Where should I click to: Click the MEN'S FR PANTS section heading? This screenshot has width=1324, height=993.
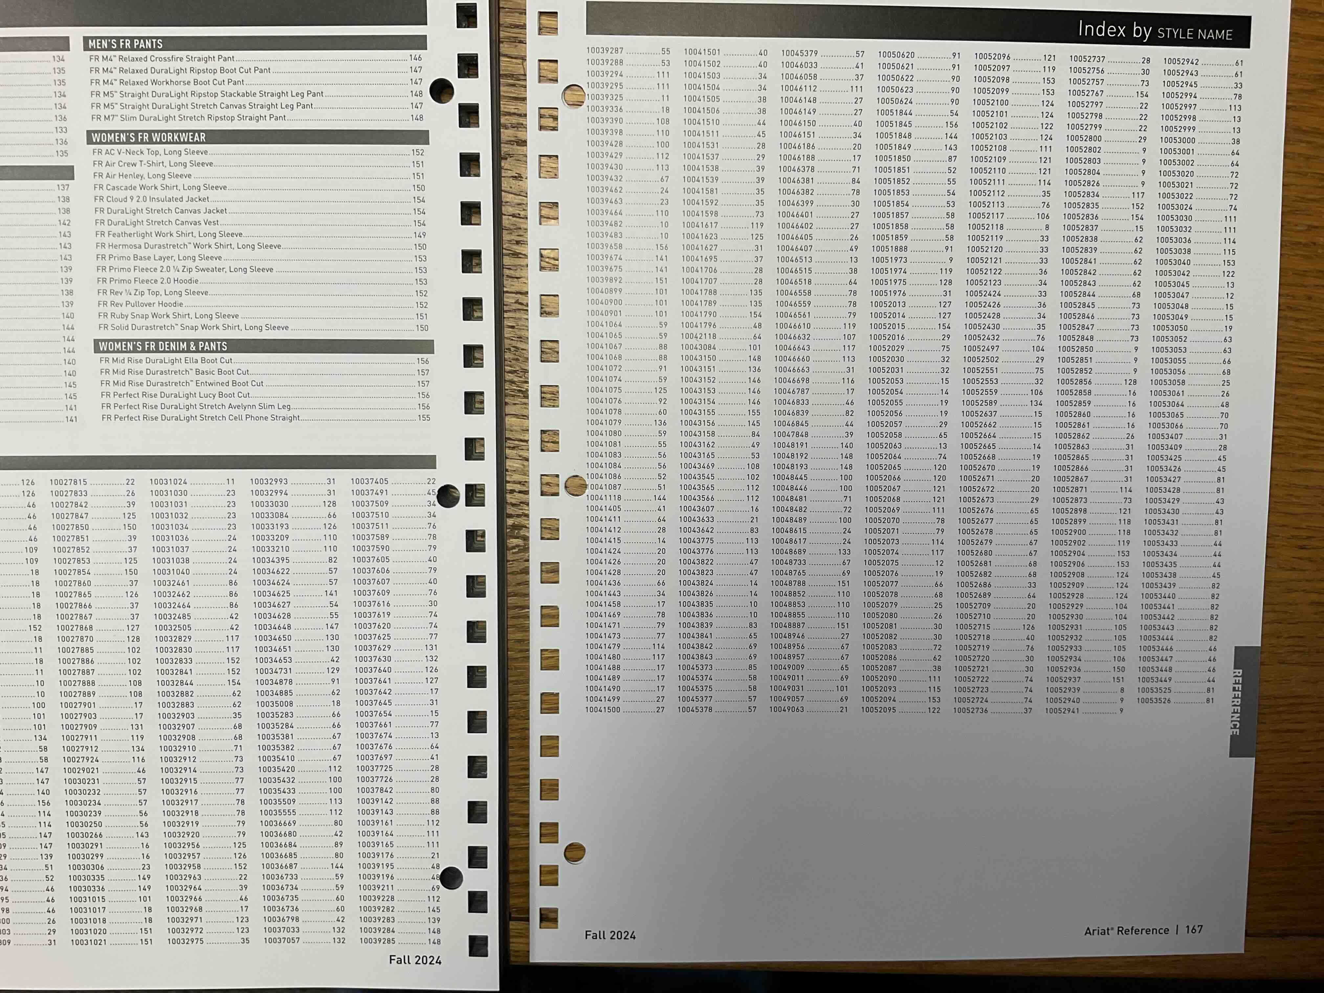126,44
